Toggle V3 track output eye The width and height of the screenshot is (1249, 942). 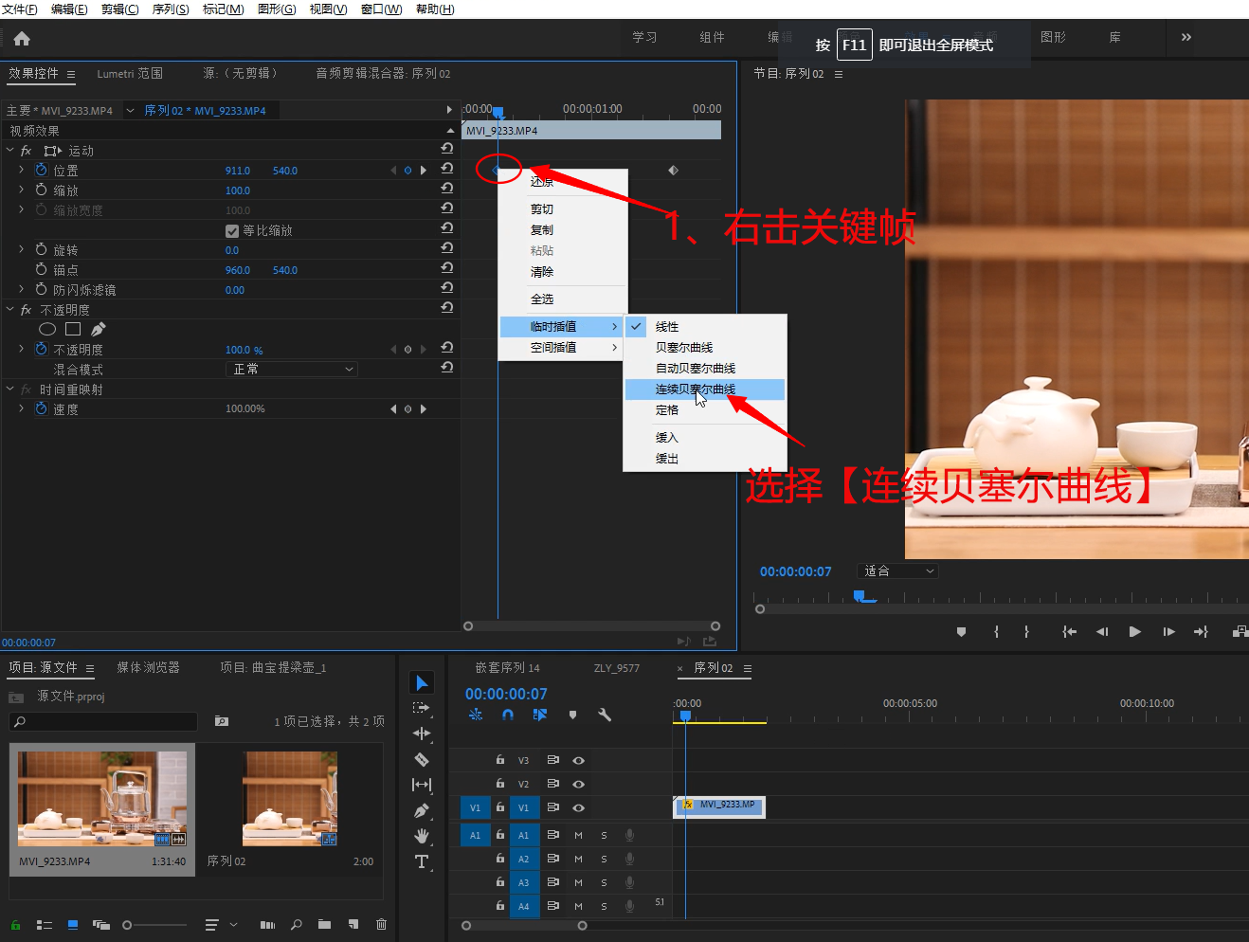pos(578,760)
